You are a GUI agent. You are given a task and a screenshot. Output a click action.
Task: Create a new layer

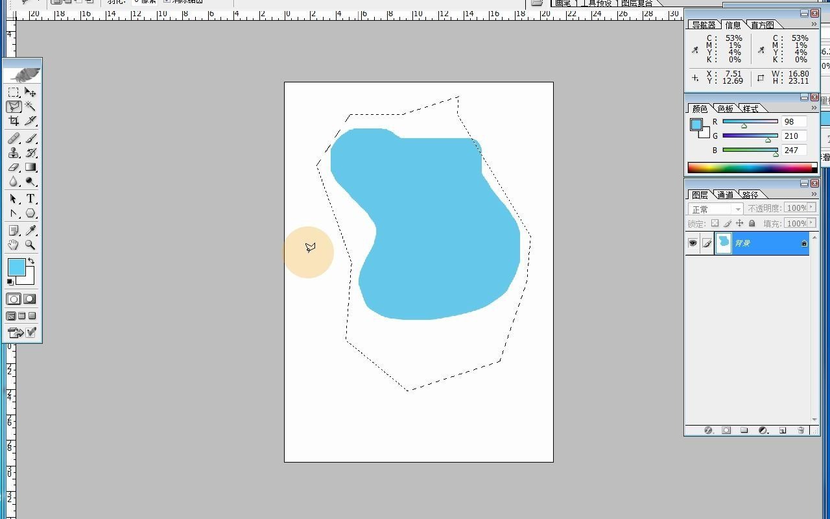tap(783, 430)
